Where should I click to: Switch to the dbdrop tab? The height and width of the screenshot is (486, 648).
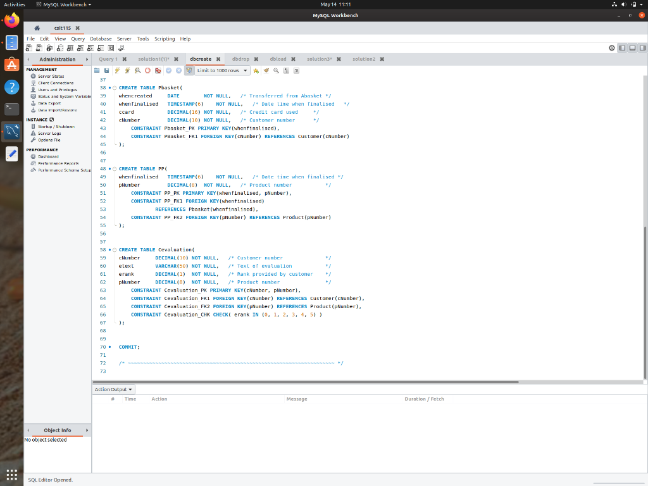click(x=240, y=59)
